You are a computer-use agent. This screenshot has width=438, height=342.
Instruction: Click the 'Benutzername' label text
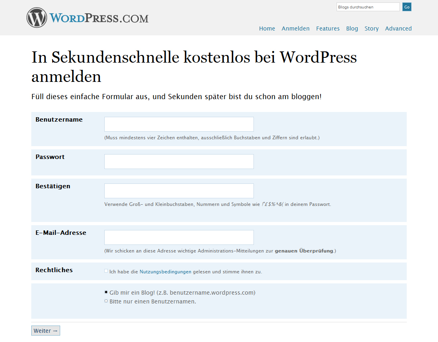[x=59, y=120]
